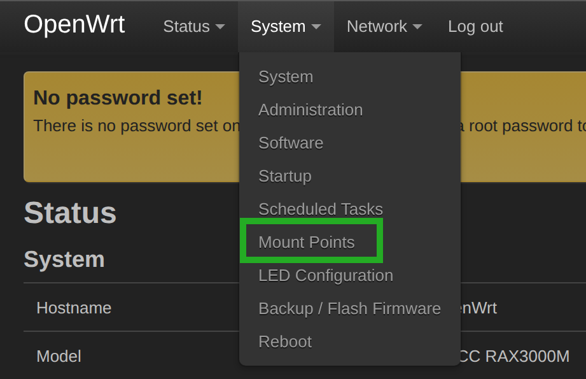Expand the Network dropdown menu

click(x=384, y=27)
